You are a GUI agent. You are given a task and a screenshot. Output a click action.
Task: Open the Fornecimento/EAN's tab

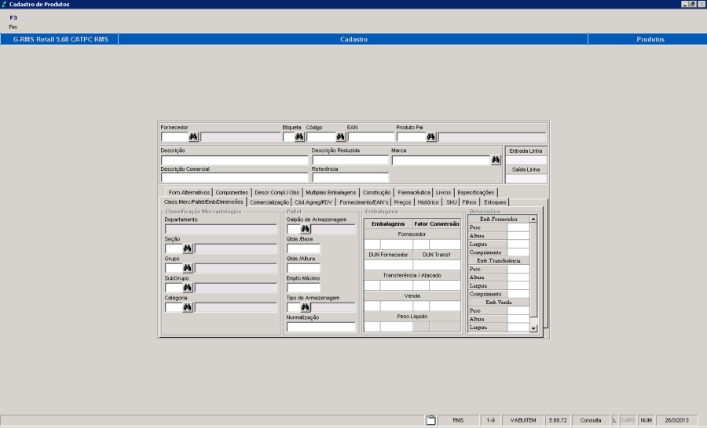point(364,202)
